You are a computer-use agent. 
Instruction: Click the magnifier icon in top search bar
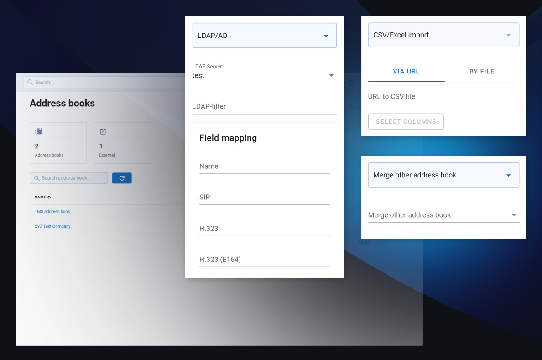point(30,82)
